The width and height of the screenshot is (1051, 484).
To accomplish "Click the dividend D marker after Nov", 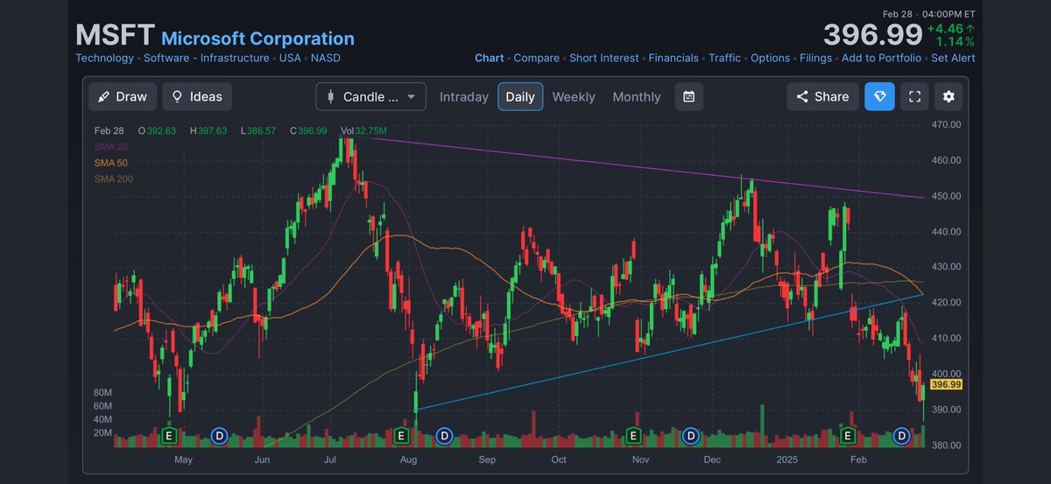I will (691, 435).
